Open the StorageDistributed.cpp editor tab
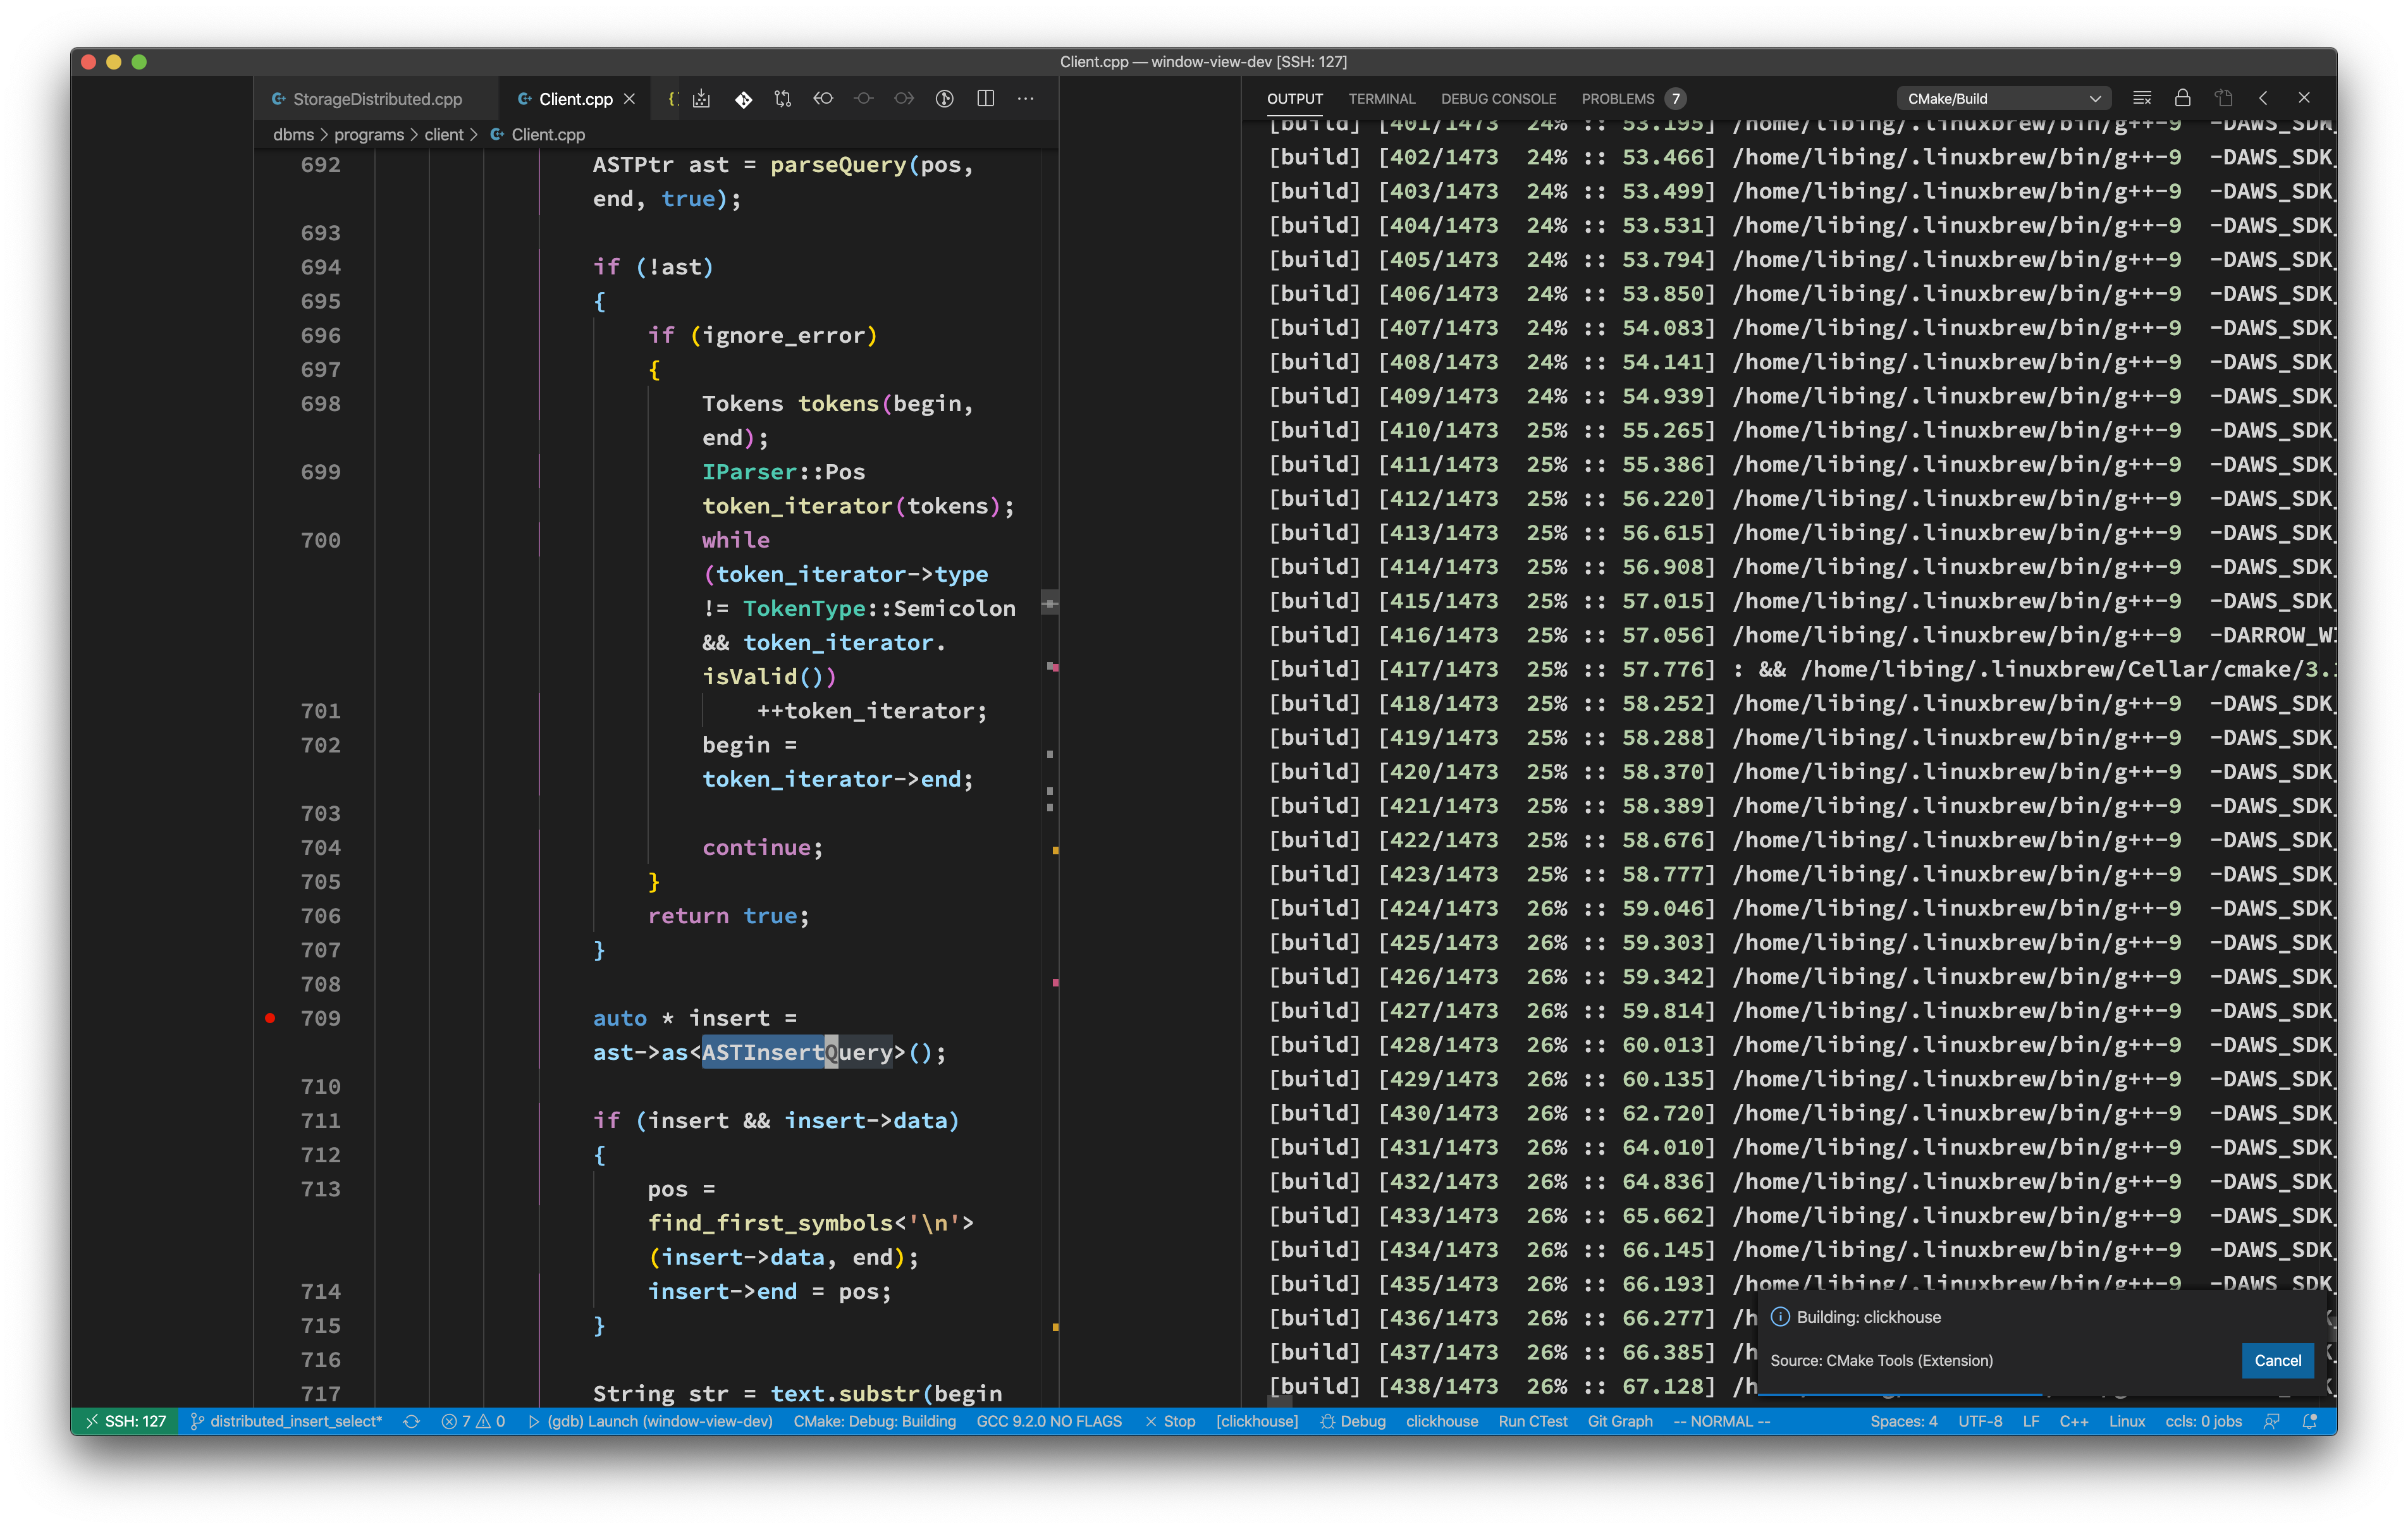The width and height of the screenshot is (2408, 1529). (x=376, y=99)
